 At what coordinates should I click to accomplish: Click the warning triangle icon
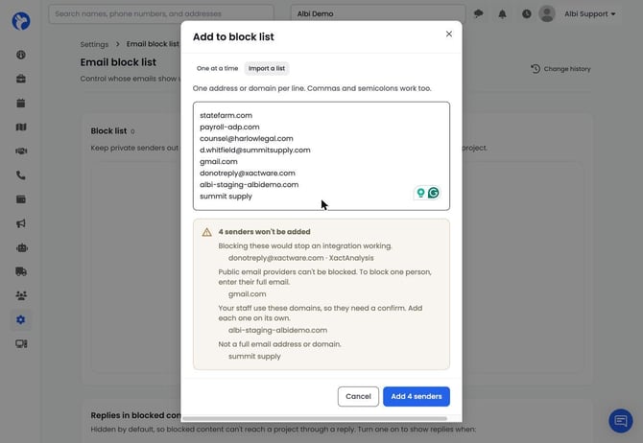pos(206,232)
